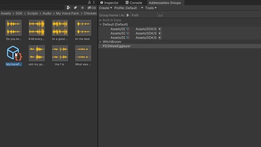Go to the Assets breadcrumb folder

point(6,13)
